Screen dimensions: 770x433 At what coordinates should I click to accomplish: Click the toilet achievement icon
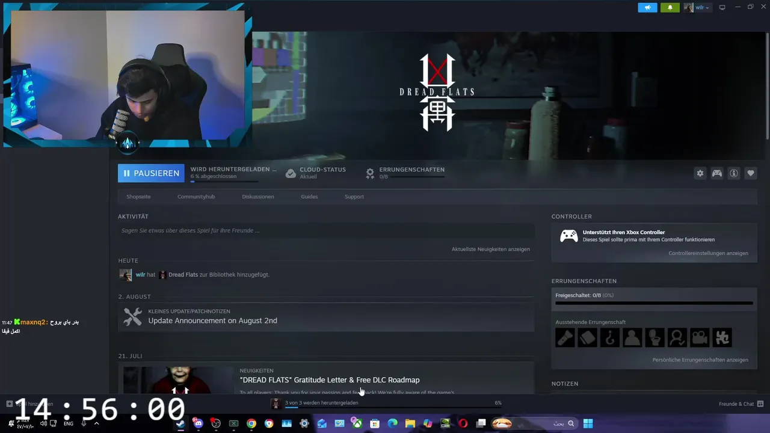[x=654, y=337]
